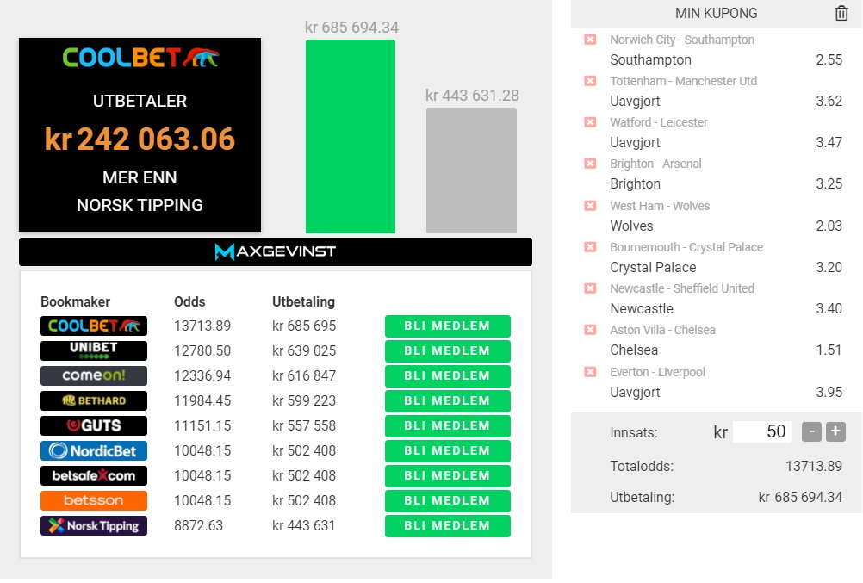
Task: Click the Brighton pick with odds 3.25
Action: coord(726,184)
